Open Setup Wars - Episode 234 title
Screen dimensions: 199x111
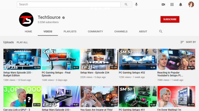(95, 73)
